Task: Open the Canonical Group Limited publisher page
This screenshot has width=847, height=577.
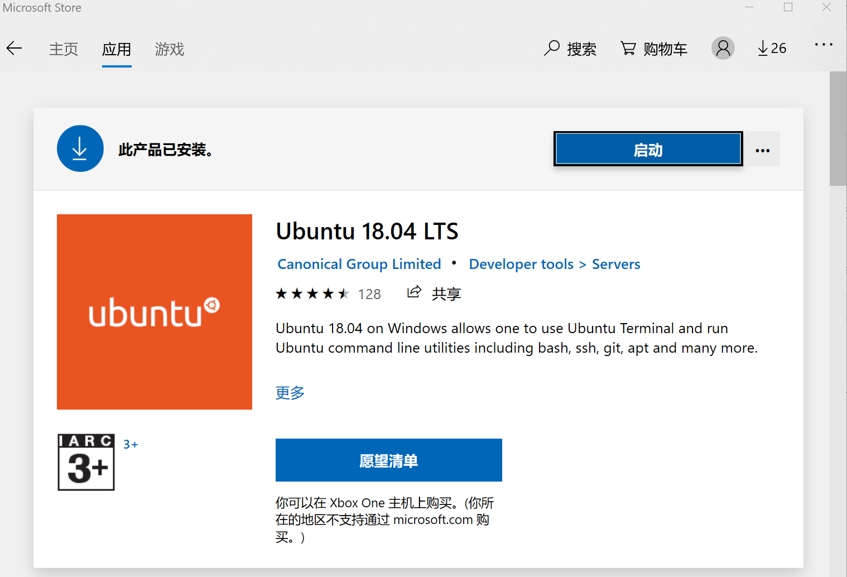Action: coord(358,264)
